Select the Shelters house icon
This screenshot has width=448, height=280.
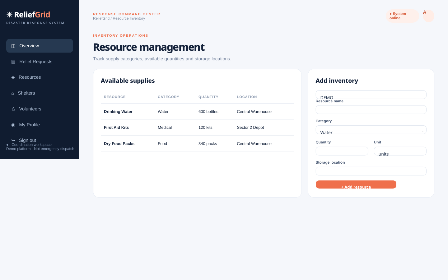point(13,93)
